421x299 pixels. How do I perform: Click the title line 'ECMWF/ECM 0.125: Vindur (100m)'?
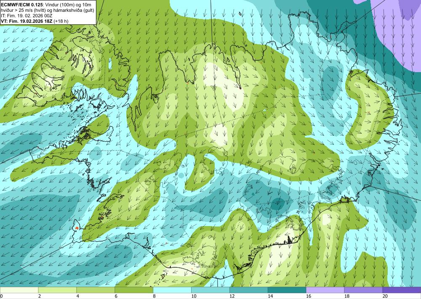tap(46, 4)
